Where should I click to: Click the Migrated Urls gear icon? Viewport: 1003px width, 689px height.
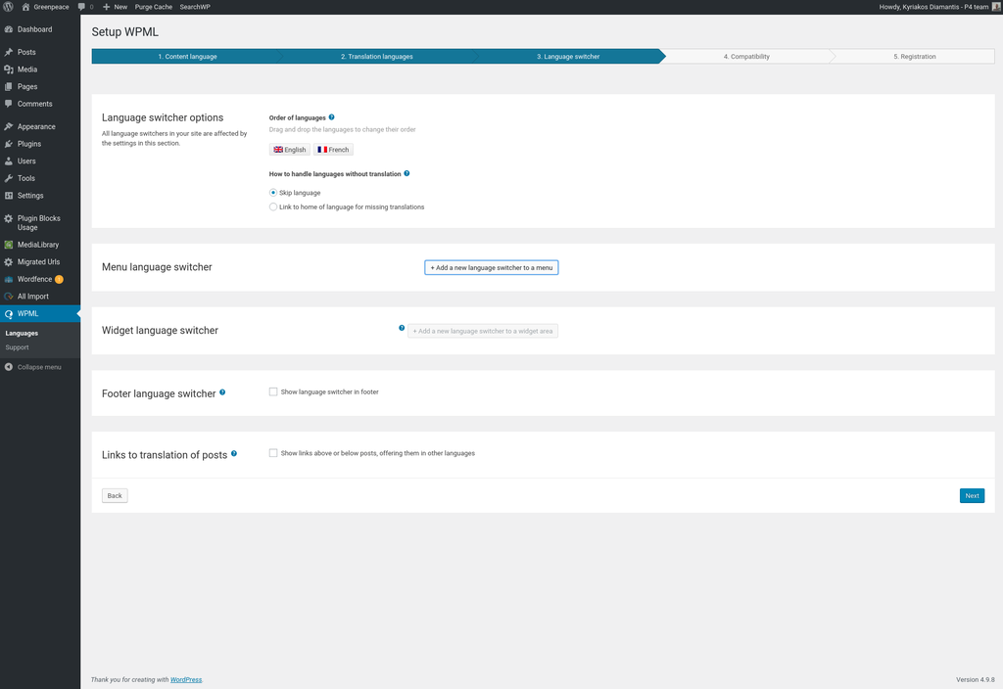click(x=8, y=262)
